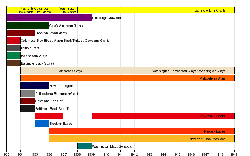Select the brown Baltimore Black Sox (I) bar
The height and width of the screenshot is (156, 250).
(x=13, y=63)
